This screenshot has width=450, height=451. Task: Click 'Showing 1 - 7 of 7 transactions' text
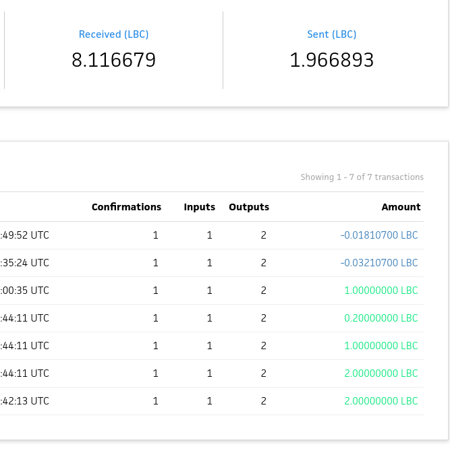362,177
